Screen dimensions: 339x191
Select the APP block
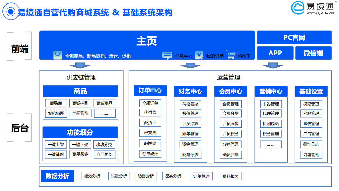(275, 53)
